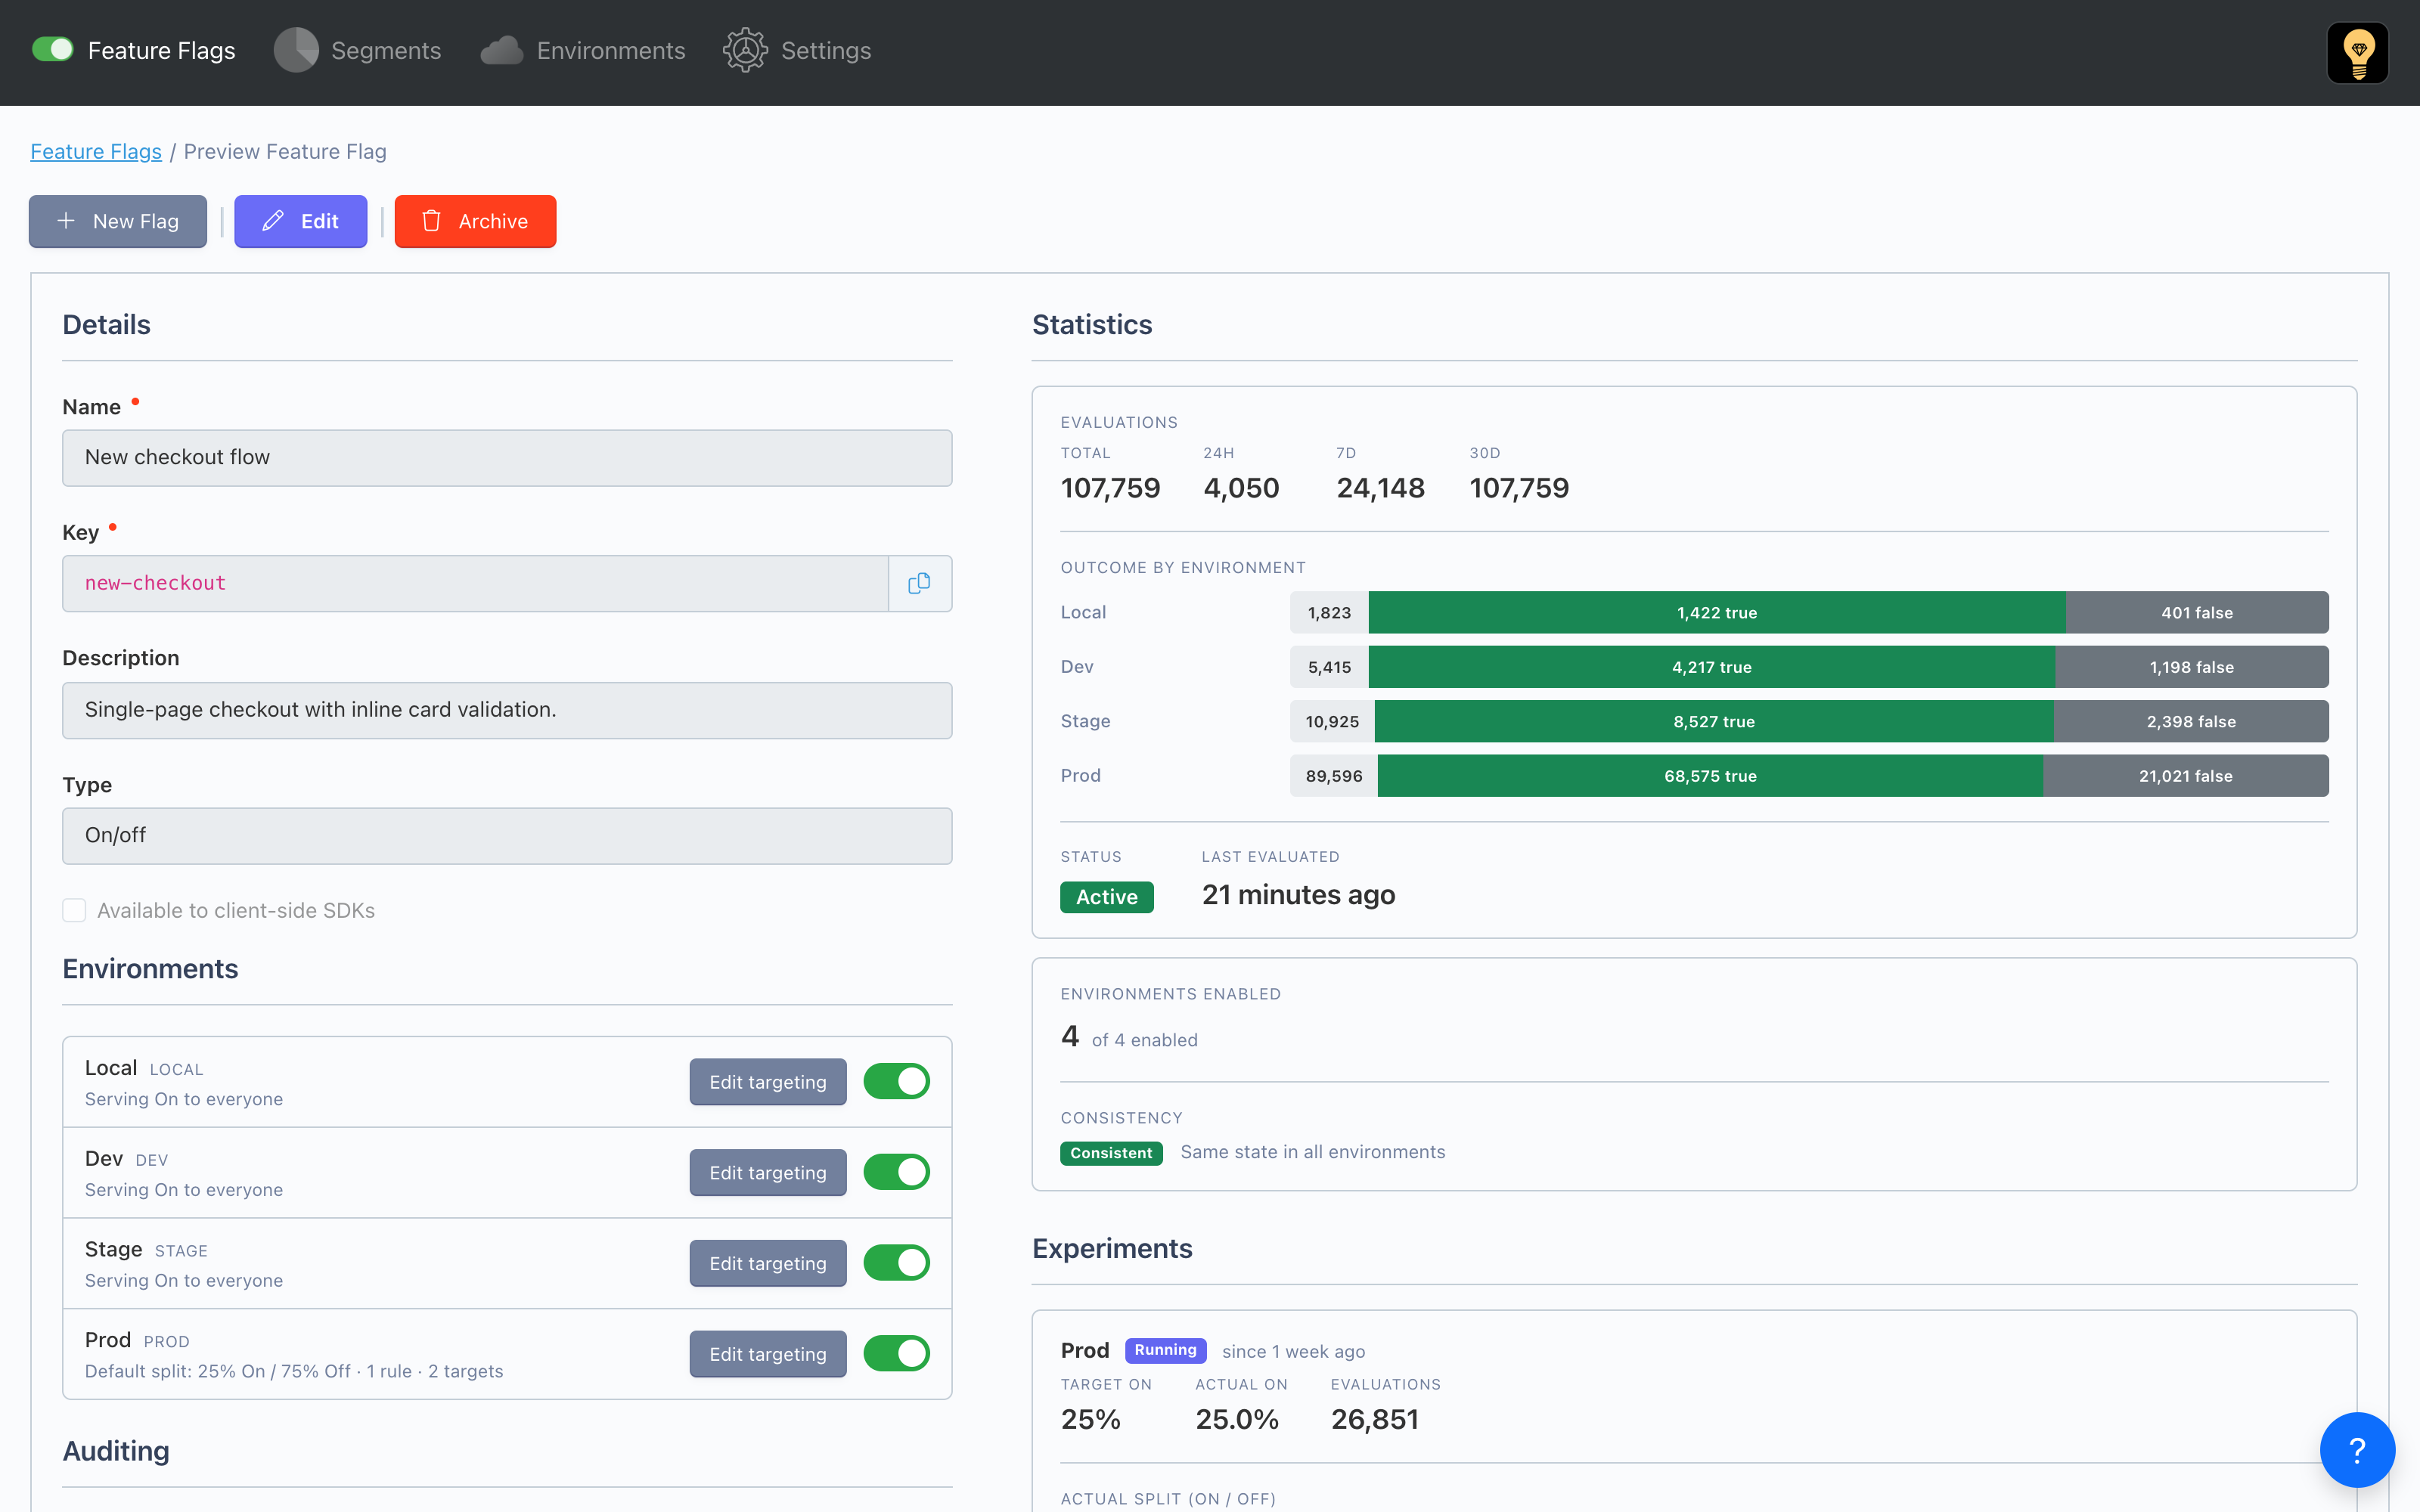The height and width of the screenshot is (1512, 2420).
Task: Click the Consistent badge
Action: 1111,1153
